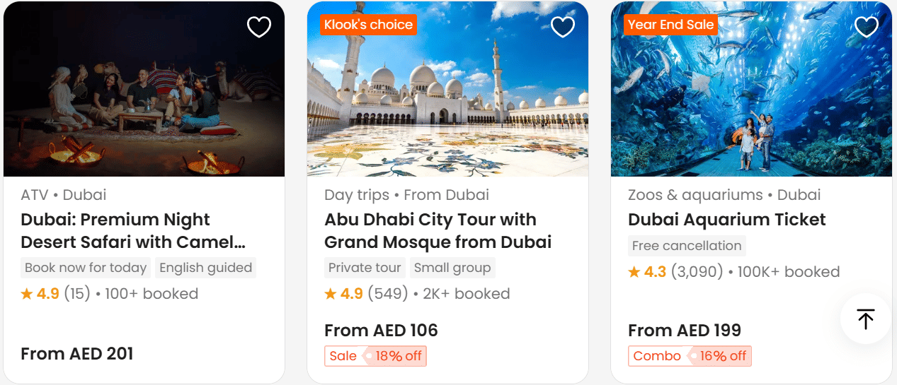Open Abu Dhabi City Tour title link
Screen dimensions: 897x385
(438, 231)
